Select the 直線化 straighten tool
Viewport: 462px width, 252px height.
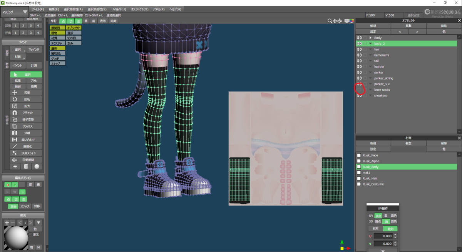click(26, 146)
